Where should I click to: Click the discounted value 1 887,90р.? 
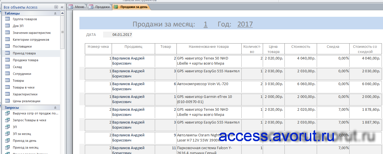coord(365,125)
